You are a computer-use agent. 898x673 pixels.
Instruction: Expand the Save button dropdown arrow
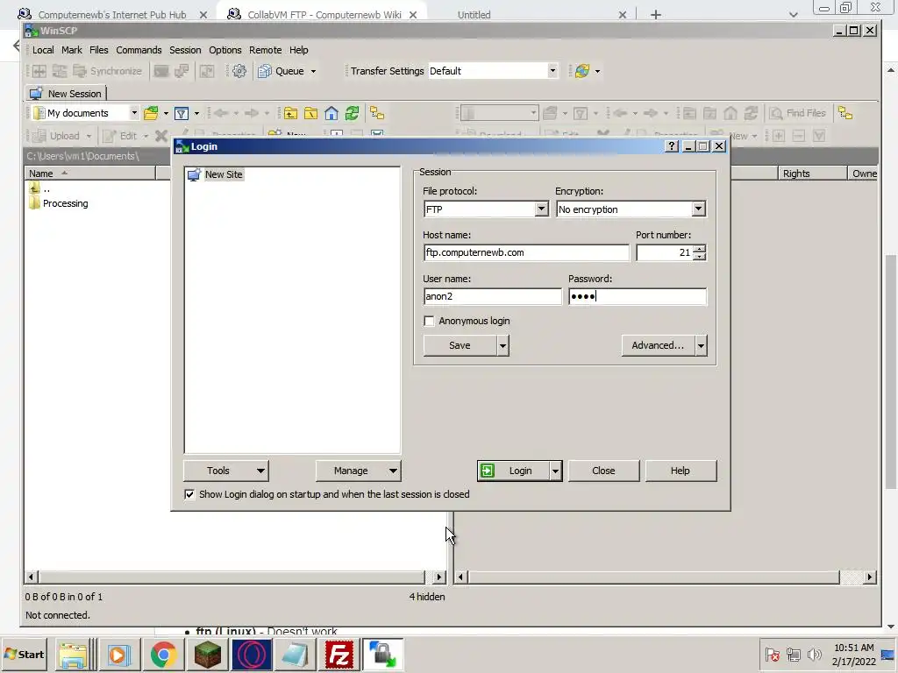click(x=502, y=345)
